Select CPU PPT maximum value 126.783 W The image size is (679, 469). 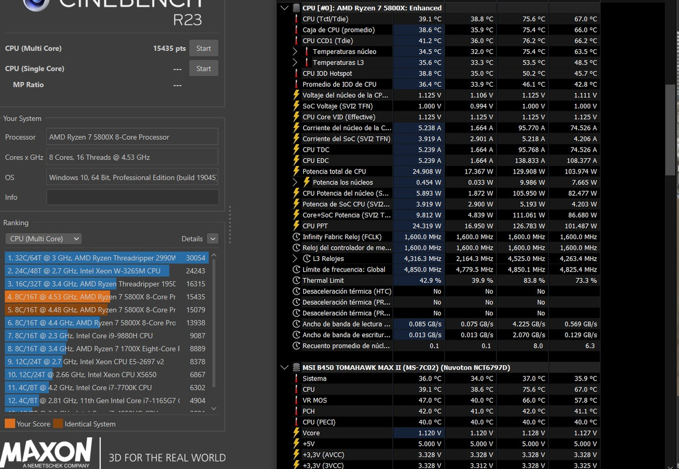point(528,226)
